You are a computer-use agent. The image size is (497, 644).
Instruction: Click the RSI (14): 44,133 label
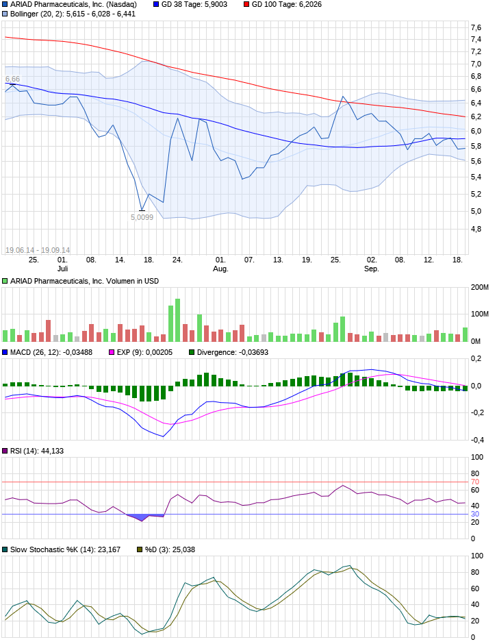[x=37, y=451]
